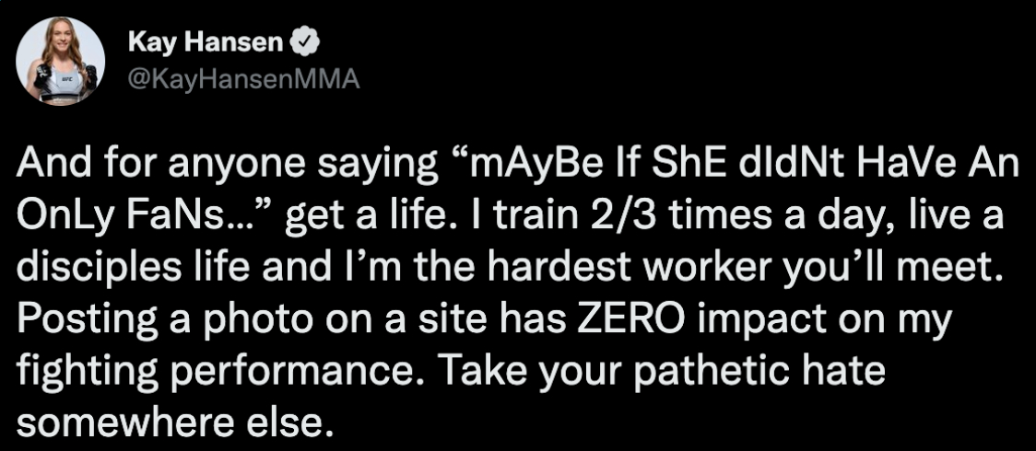Open the @KayHansenMMA handle link

(241, 81)
